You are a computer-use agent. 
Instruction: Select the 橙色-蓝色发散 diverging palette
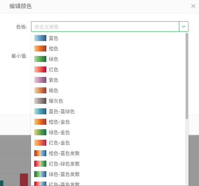tap(108, 153)
